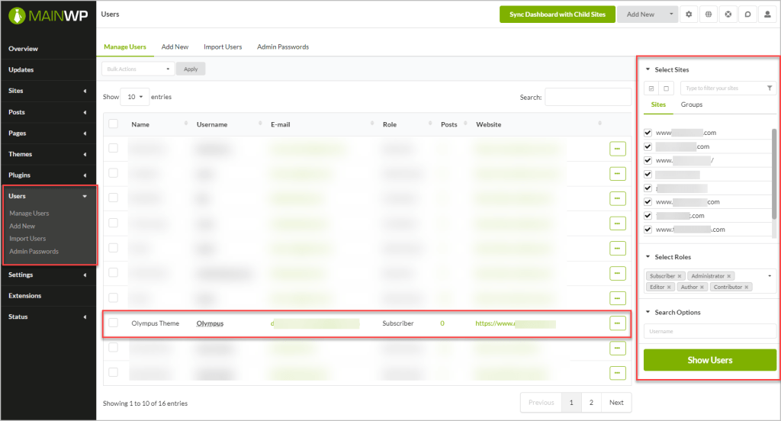Remove the Administrator role tag
The image size is (781, 421).
coord(728,276)
